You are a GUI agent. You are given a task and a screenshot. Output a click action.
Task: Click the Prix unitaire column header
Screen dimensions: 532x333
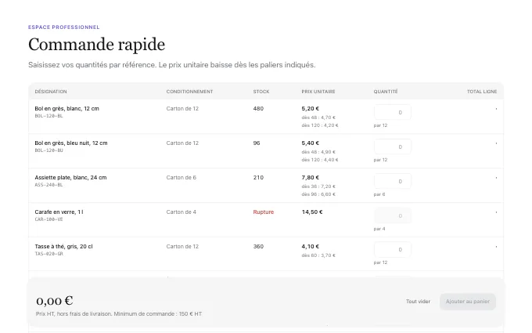click(318, 92)
